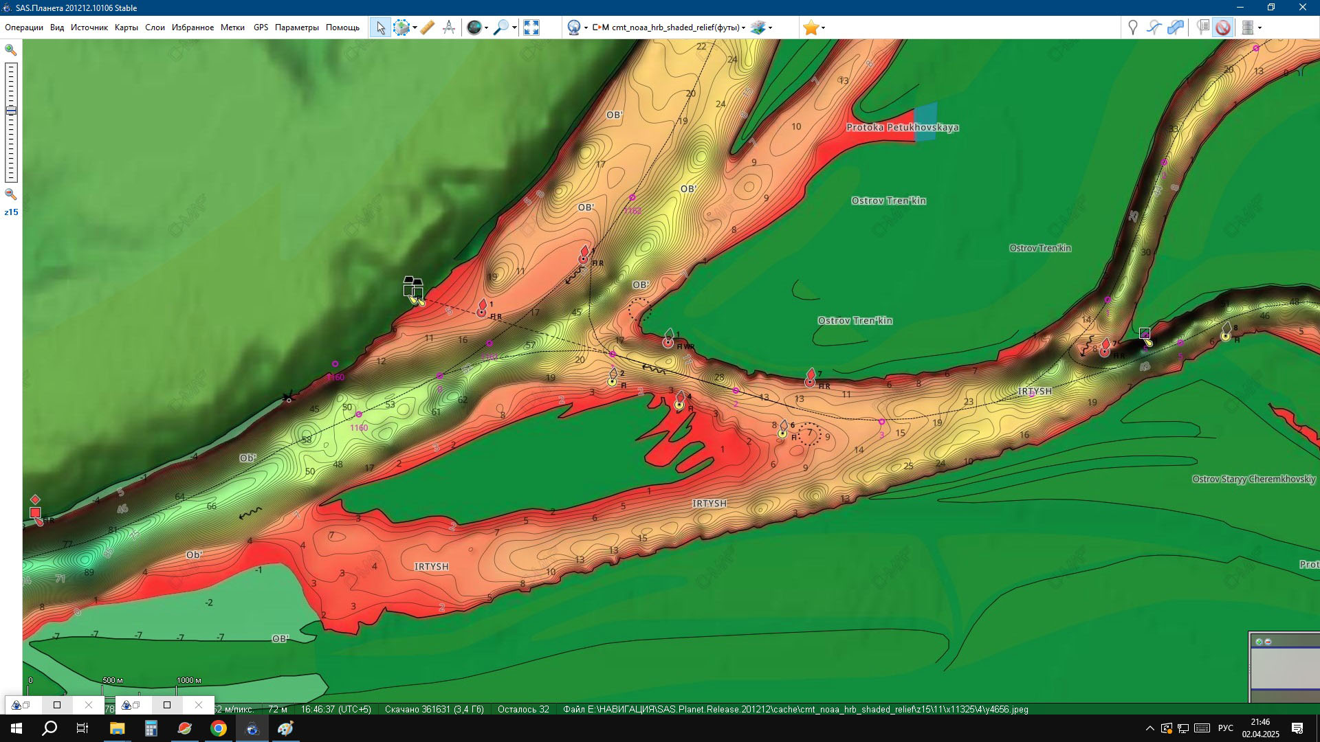
Task: Click the add polygon tool icon
Action: pyautogui.click(x=1176, y=27)
